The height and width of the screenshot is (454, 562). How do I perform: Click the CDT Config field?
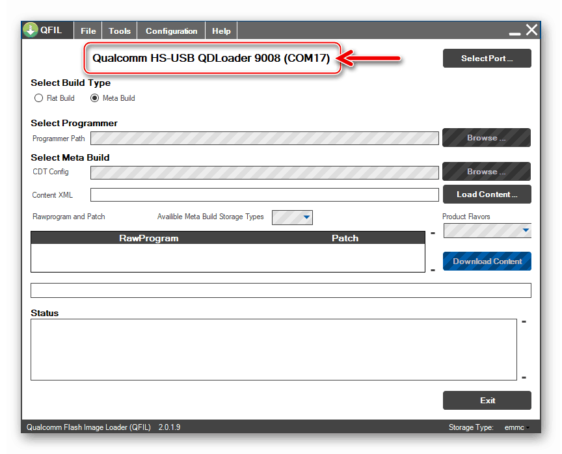click(x=265, y=172)
